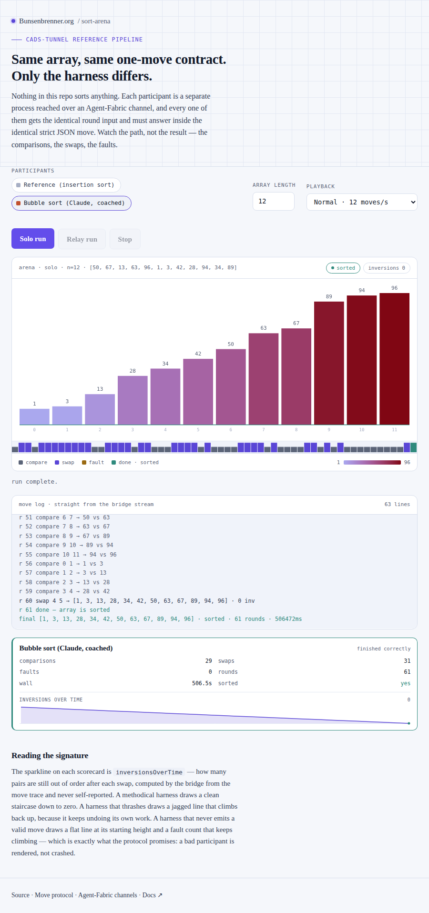Click the wall time value 506.5s
Viewport: 429px width, 913px height.
coord(202,683)
